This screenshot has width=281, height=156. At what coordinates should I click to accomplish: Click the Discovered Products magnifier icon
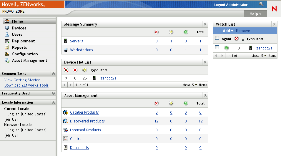click(x=66, y=121)
